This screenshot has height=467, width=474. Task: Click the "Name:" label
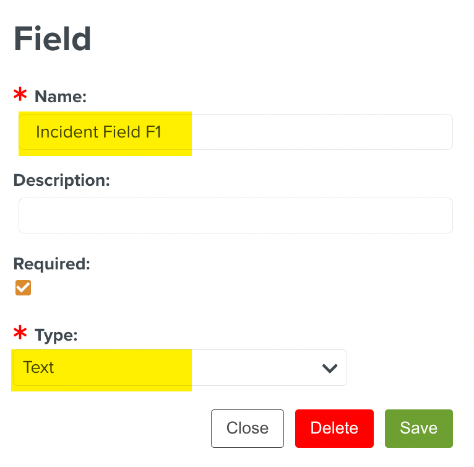click(x=61, y=97)
